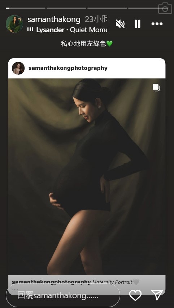Image resolution: width=174 pixels, height=308 pixels.
Task: Pause the story playback
Action: point(138,24)
